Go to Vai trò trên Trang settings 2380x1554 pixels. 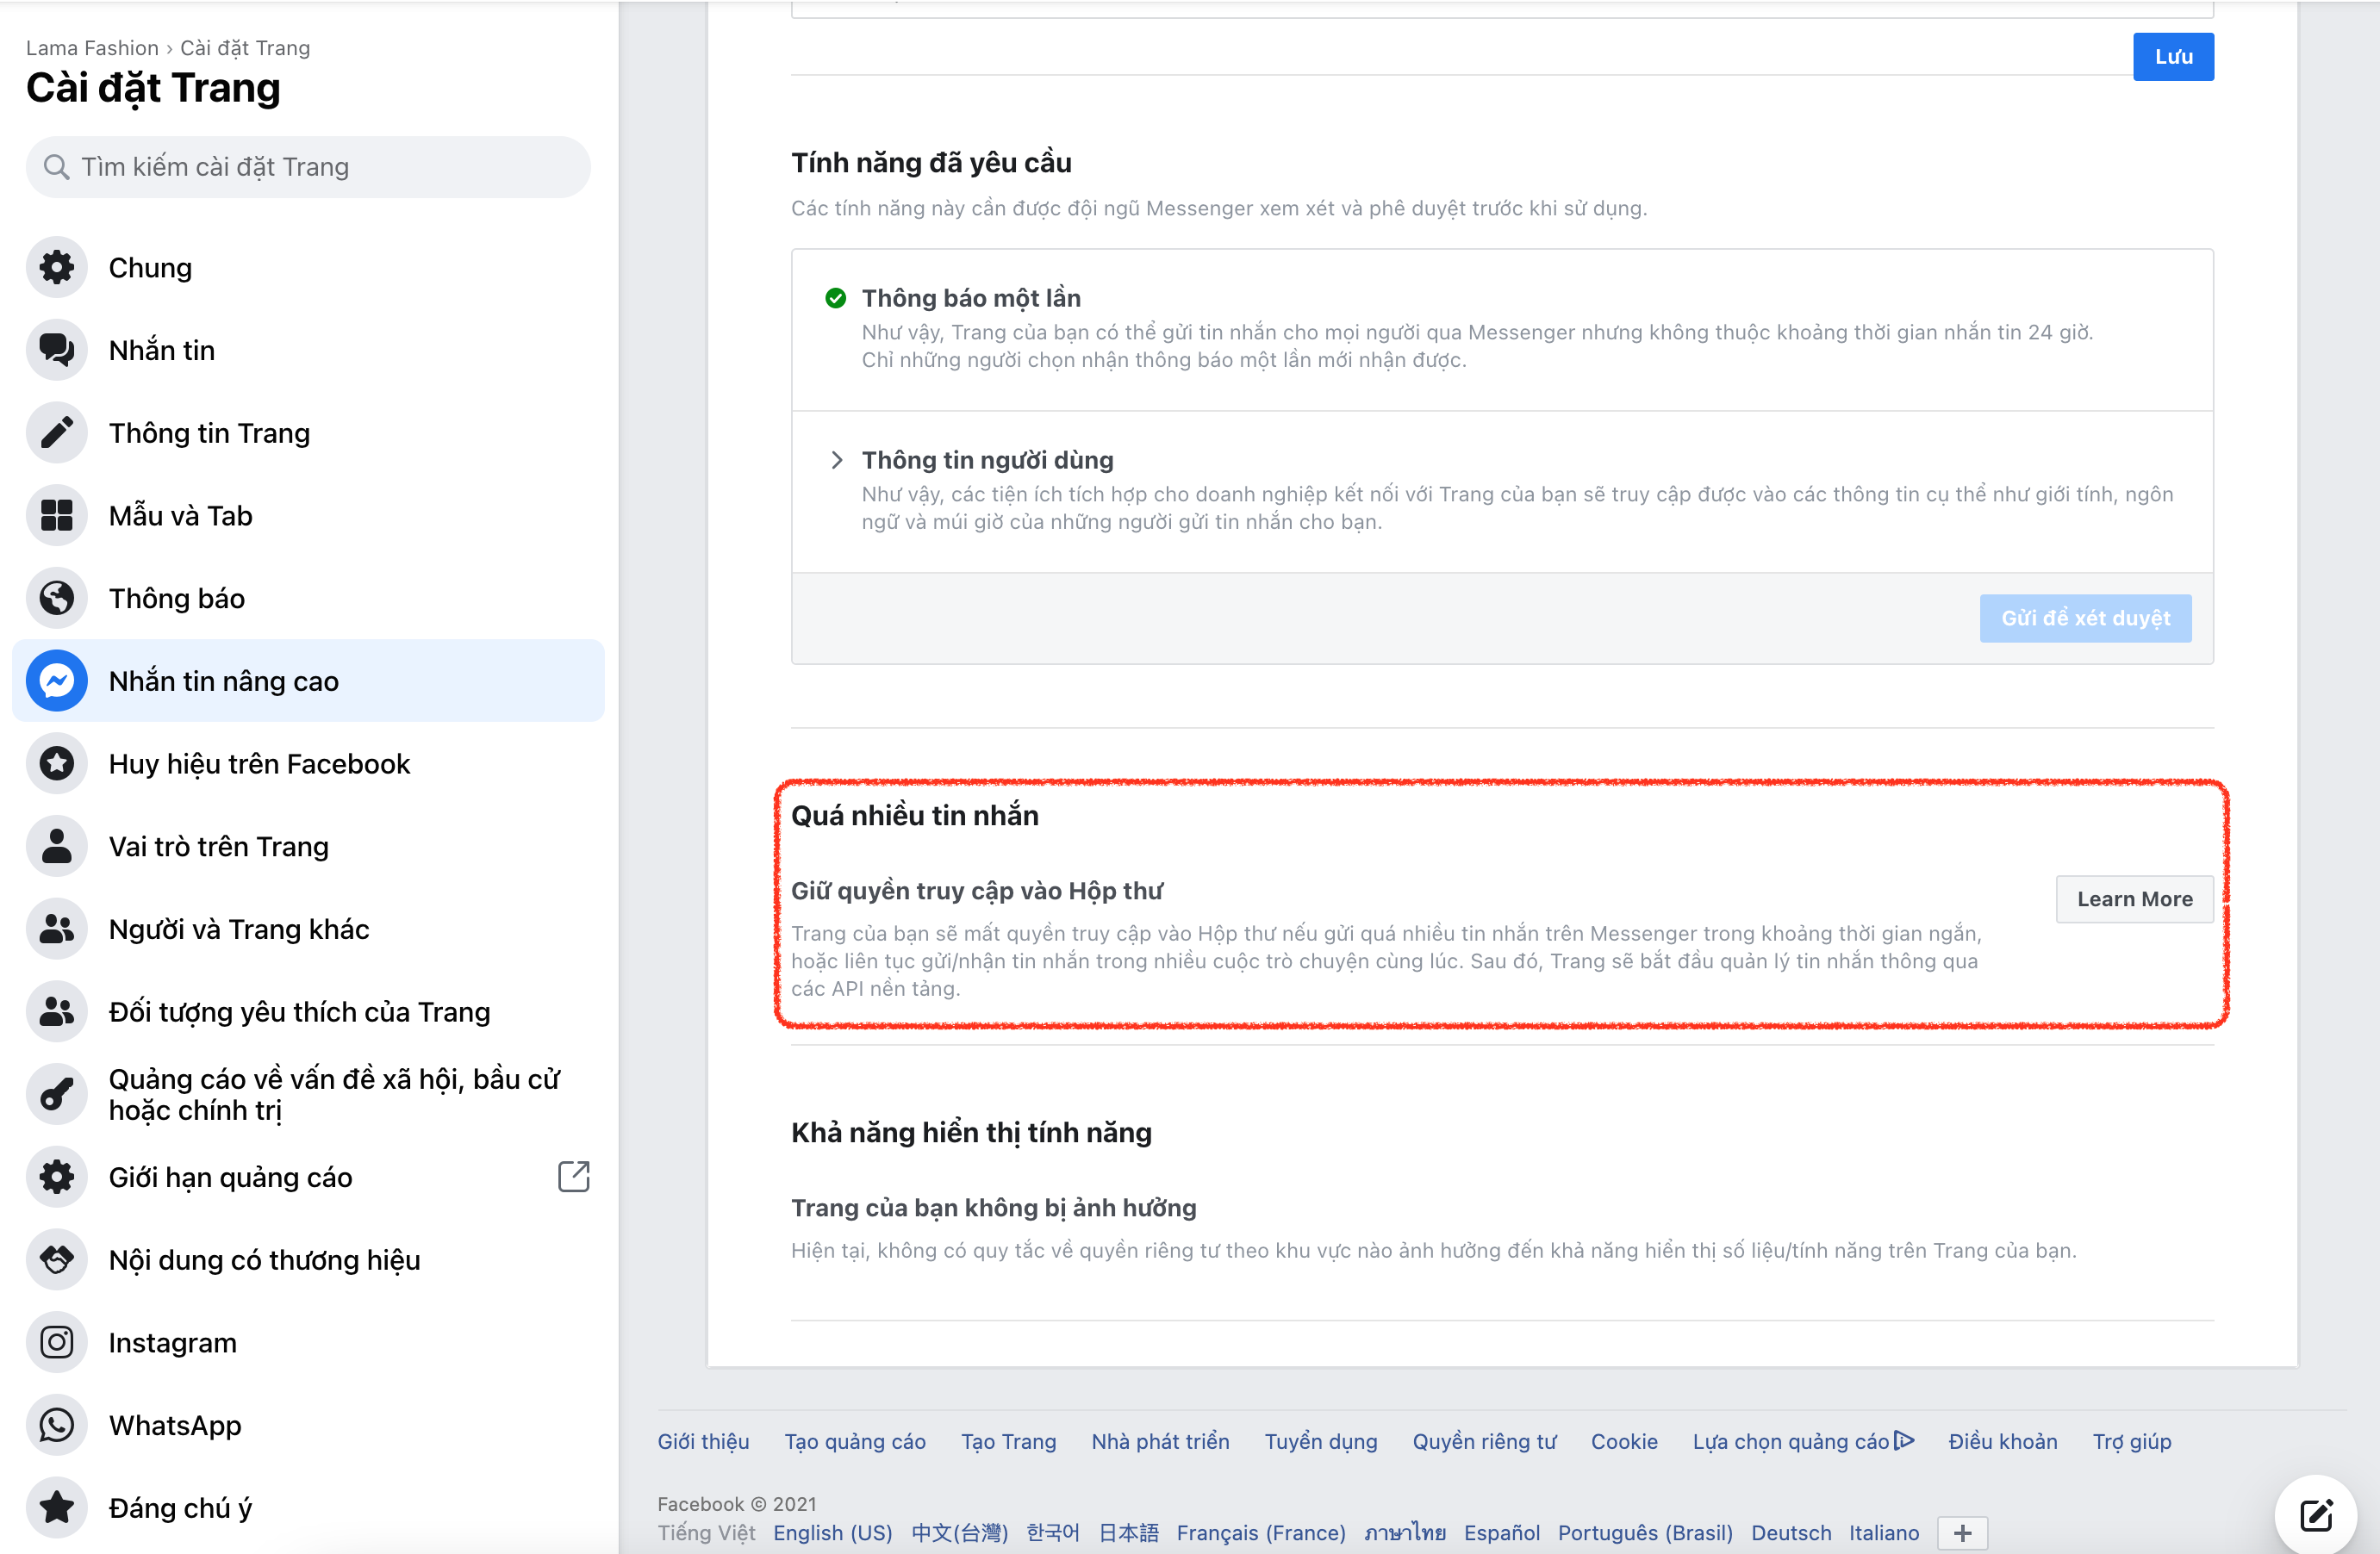click(x=219, y=847)
